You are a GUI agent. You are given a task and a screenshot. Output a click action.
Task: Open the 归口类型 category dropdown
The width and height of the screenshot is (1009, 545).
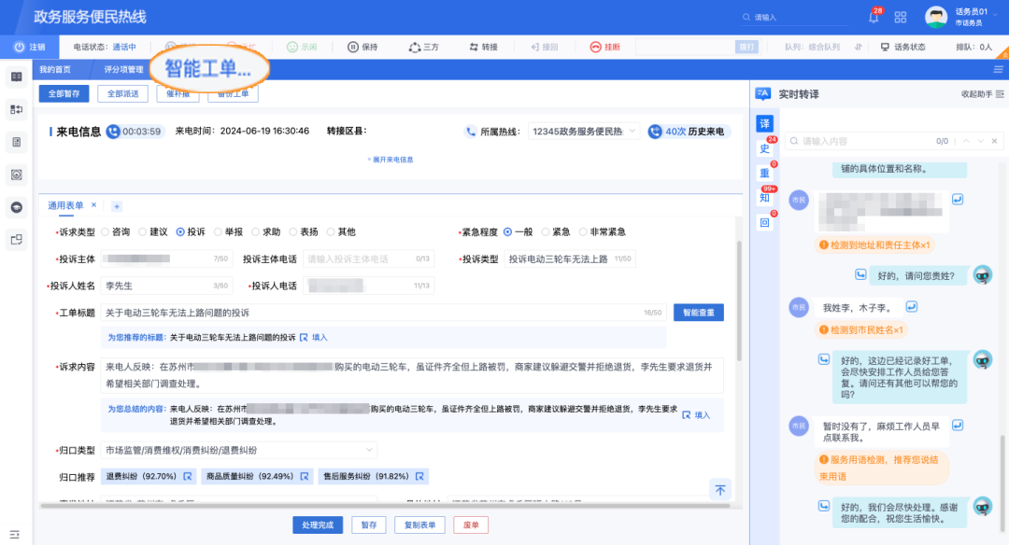(239, 450)
